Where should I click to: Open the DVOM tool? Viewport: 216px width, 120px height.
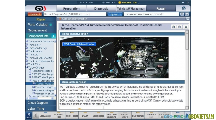pyautogui.click(x=85, y=115)
